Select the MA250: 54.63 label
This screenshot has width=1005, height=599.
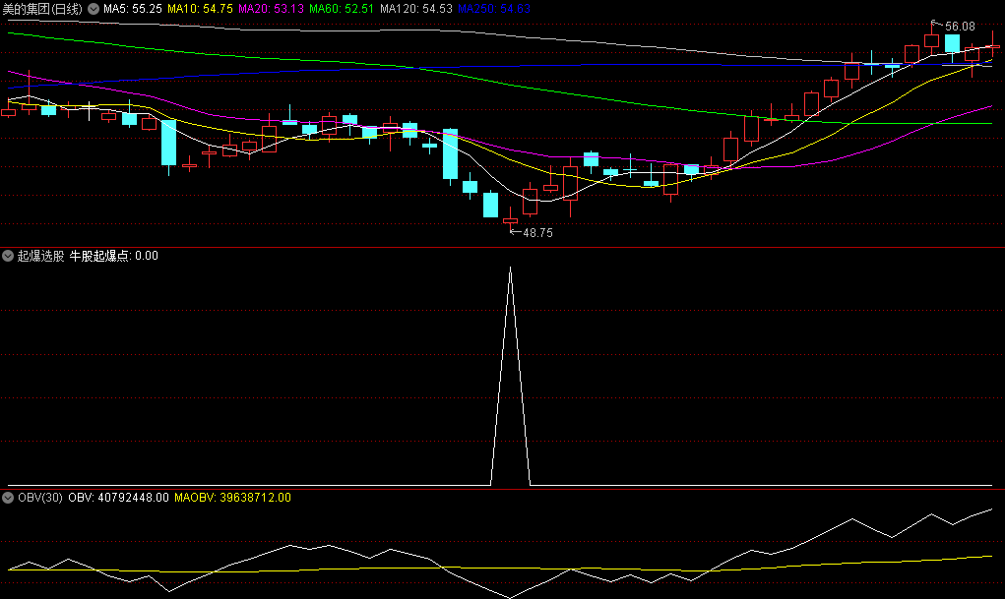pyautogui.click(x=493, y=9)
